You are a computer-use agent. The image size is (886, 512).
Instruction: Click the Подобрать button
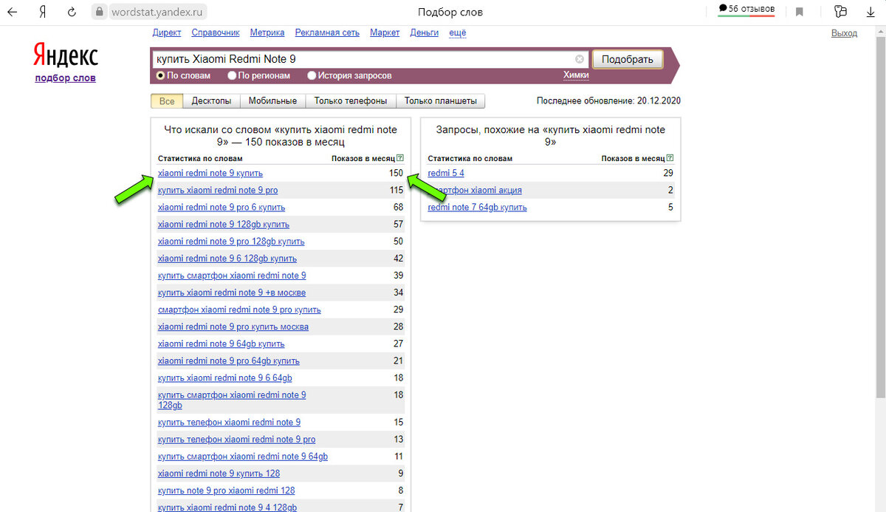click(x=628, y=59)
